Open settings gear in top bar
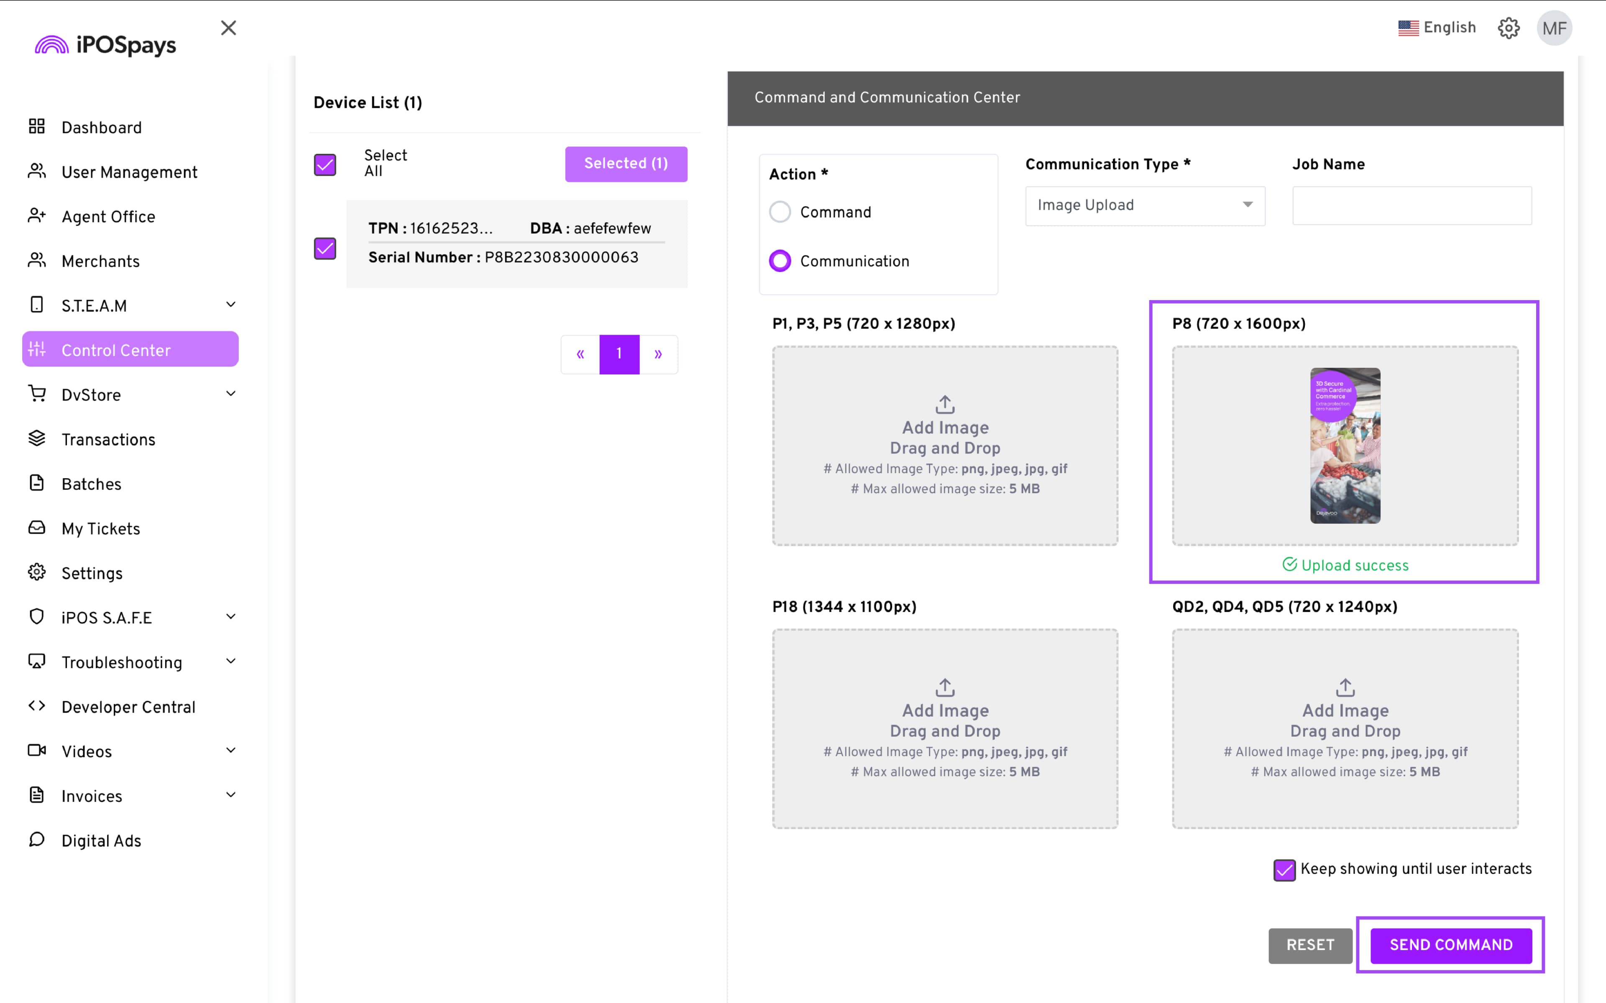This screenshot has width=1606, height=1003. coord(1509,28)
